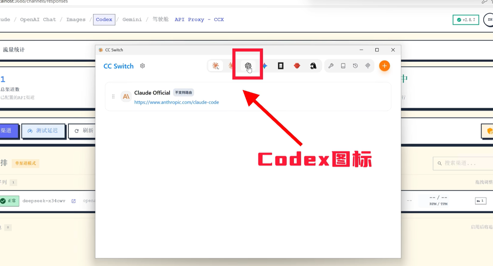This screenshot has width=493, height=266.
Task: Select the Claude Official provider name
Action: (152, 93)
